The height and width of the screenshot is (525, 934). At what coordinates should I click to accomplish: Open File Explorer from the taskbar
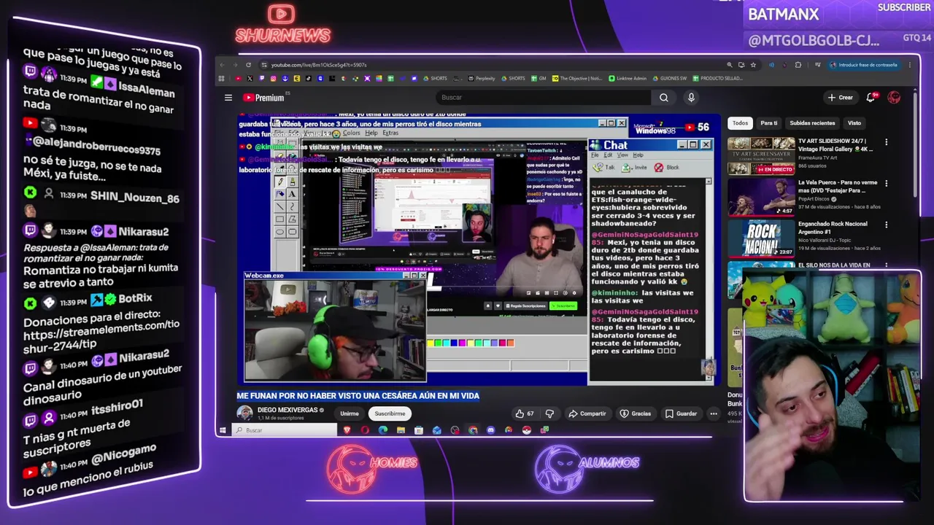coord(401,430)
